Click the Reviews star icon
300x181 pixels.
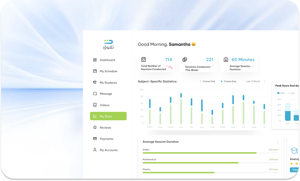click(95, 127)
